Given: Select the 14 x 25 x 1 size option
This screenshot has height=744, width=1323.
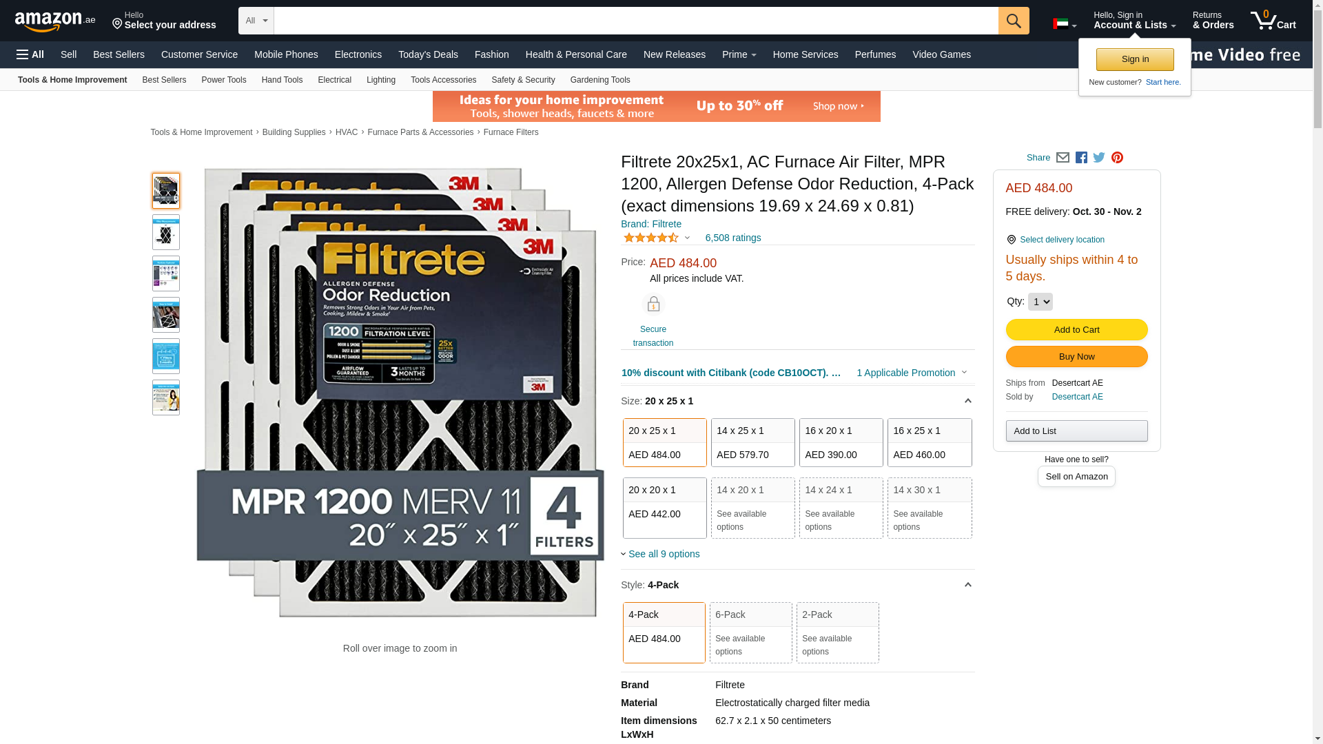Looking at the screenshot, I should (x=753, y=442).
